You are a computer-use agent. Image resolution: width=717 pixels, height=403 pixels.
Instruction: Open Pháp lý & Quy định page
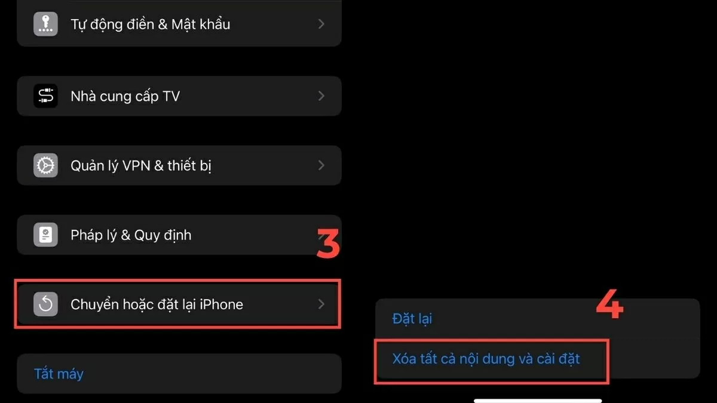pos(179,235)
